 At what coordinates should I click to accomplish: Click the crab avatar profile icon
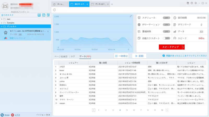point(5,6)
